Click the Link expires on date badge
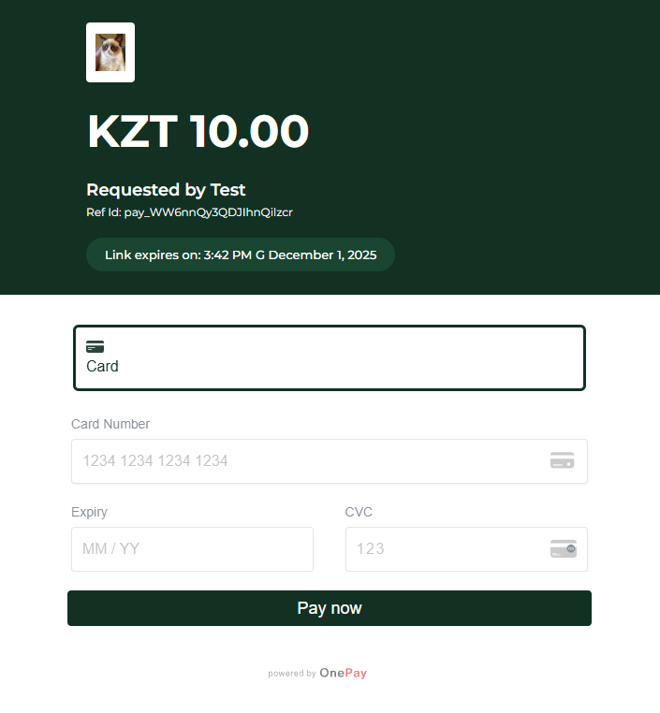Viewport: 660px width, 713px height. [x=241, y=255]
